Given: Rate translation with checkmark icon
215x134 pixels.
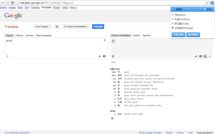Looking at the screenshot, I should (210, 56).
